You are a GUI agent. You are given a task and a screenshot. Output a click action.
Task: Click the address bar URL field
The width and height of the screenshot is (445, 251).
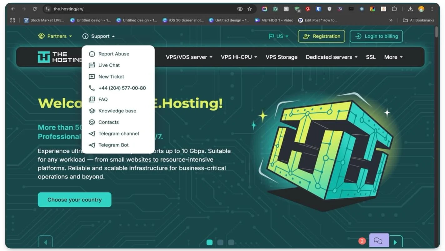point(141,9)
